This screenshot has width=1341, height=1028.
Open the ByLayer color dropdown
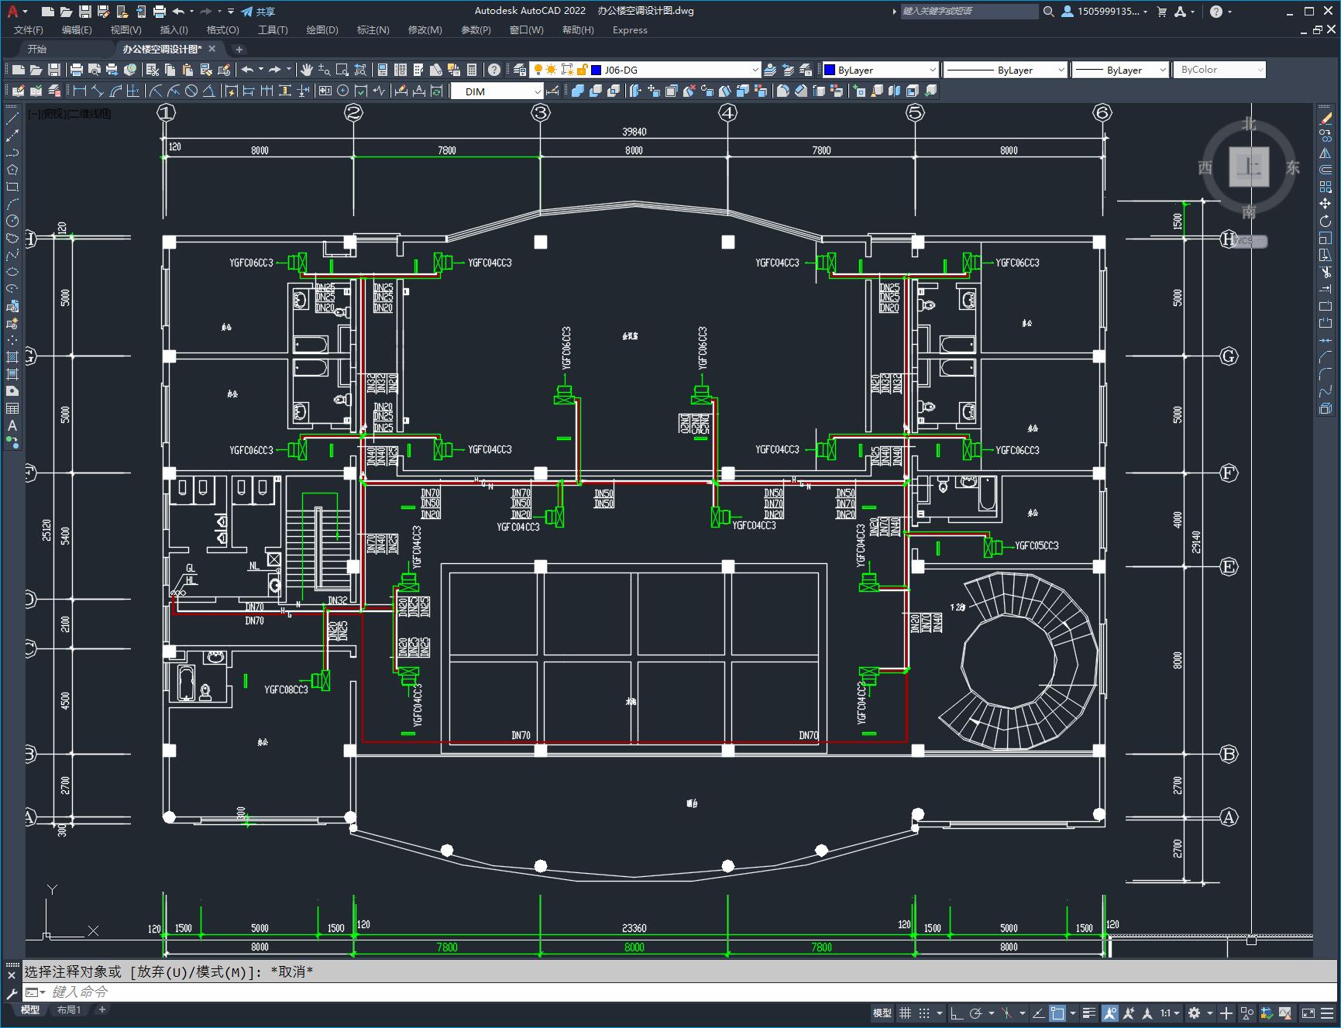[933, 70]
